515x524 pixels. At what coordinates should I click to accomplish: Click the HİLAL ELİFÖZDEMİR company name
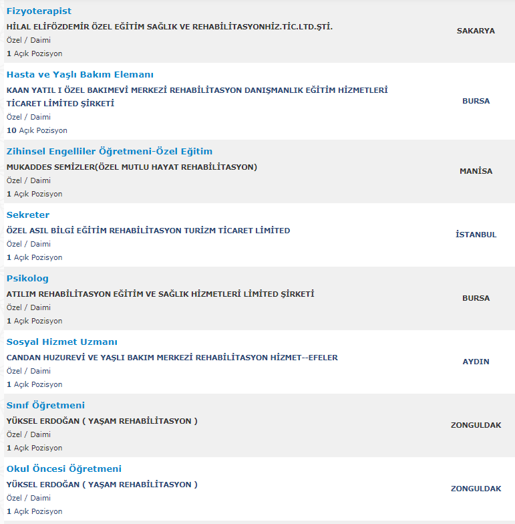pos(169,27)
